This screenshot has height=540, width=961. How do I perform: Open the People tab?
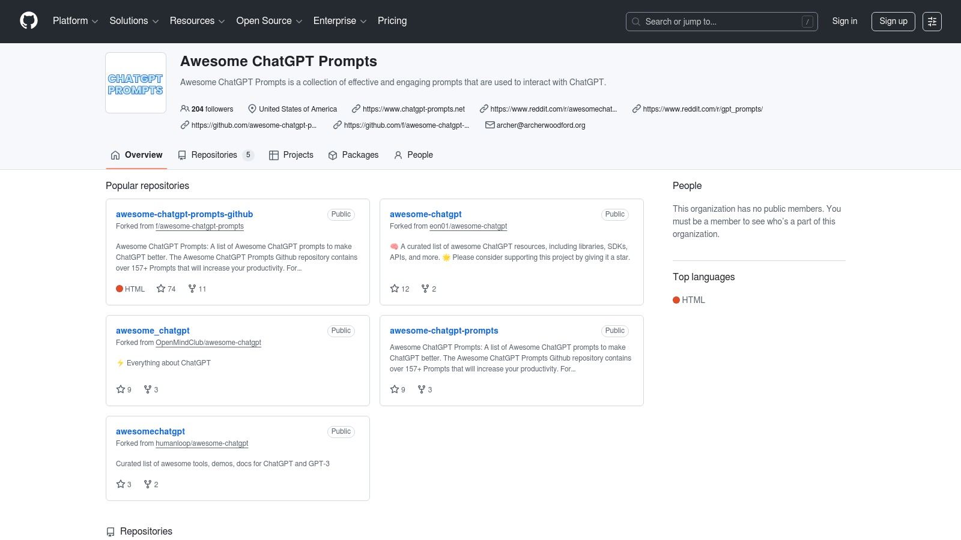(x=413, y=155)
